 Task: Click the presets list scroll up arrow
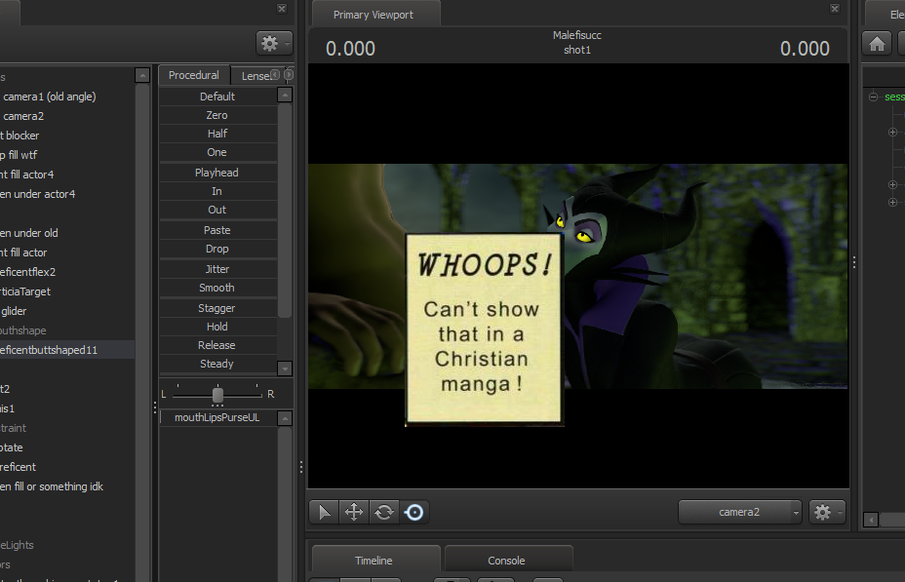[285, 96]
